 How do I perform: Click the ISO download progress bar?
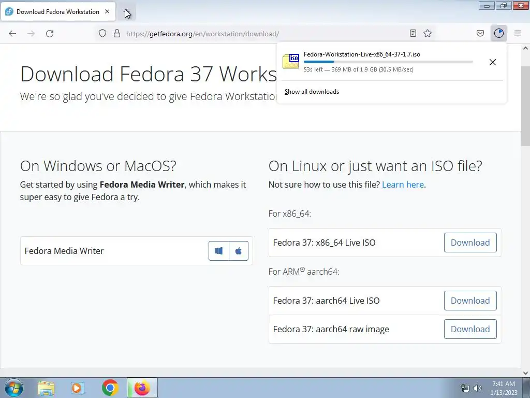pos(388,62)
